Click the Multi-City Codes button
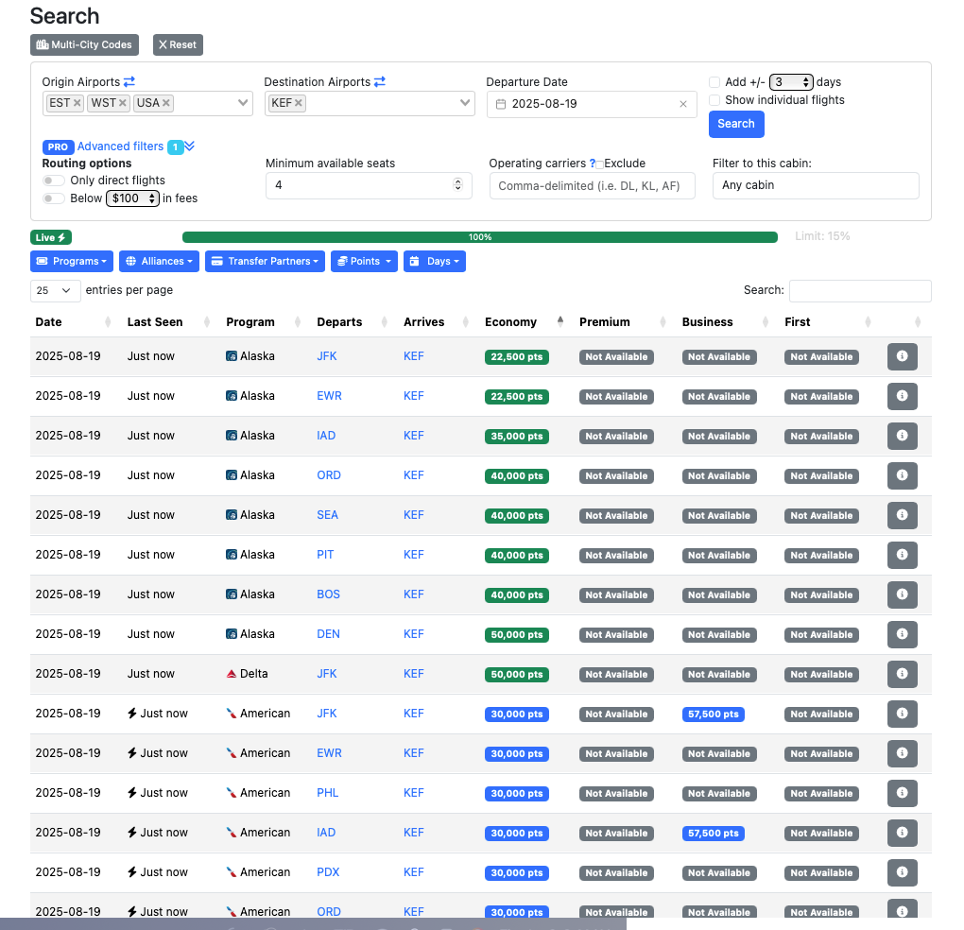 [x=84, y=44]
